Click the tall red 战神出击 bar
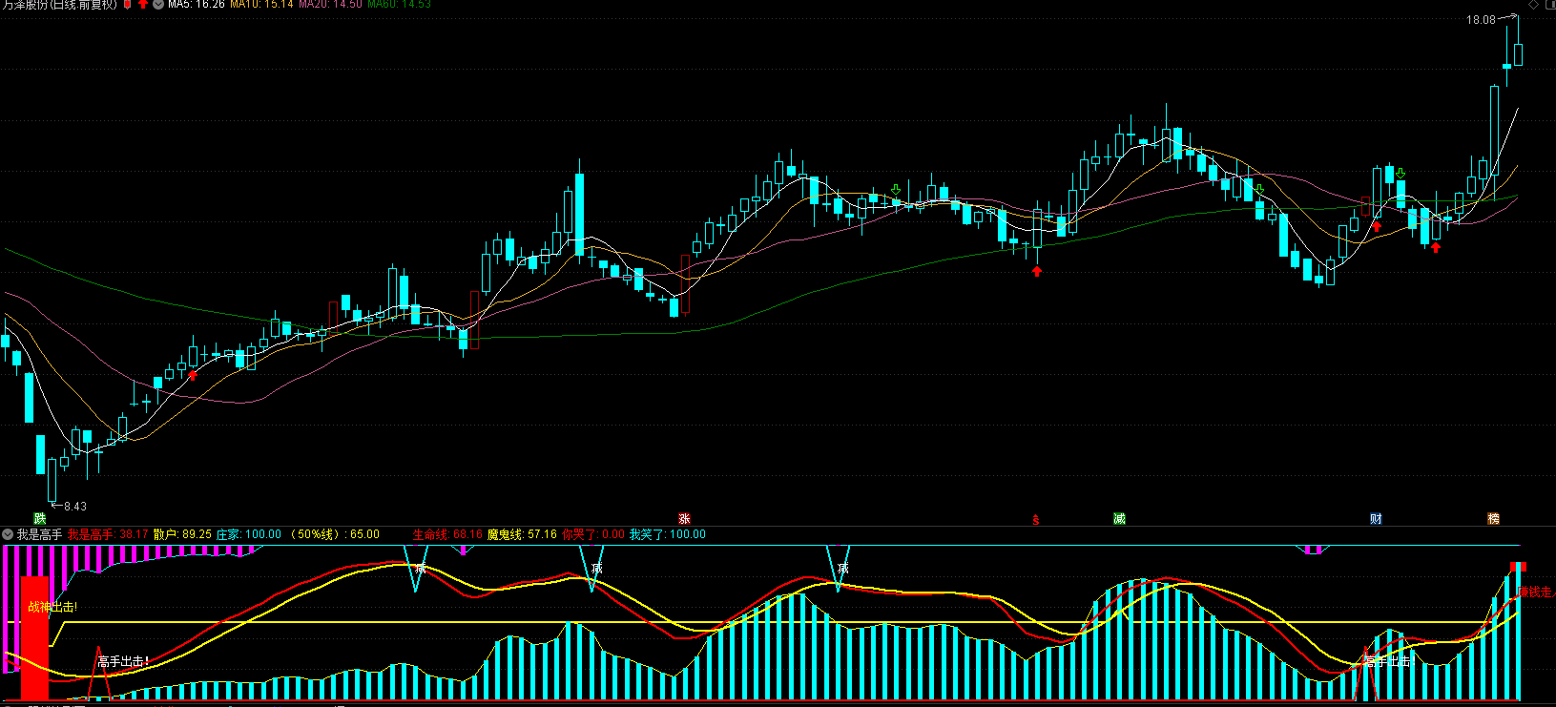The width and height of the screenshot is (1556, 707). (34, 638)
